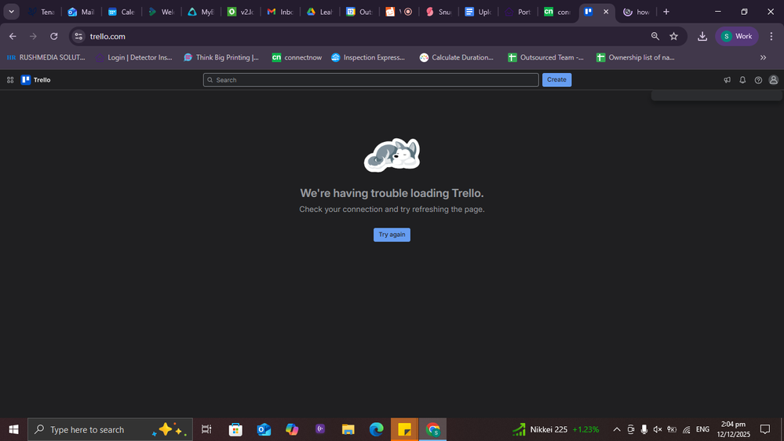Image resolution: width=784 pixels, height=441 pixels.
Task: Open the Trello app switcher grid icon
Action: [x=10, y=80]
